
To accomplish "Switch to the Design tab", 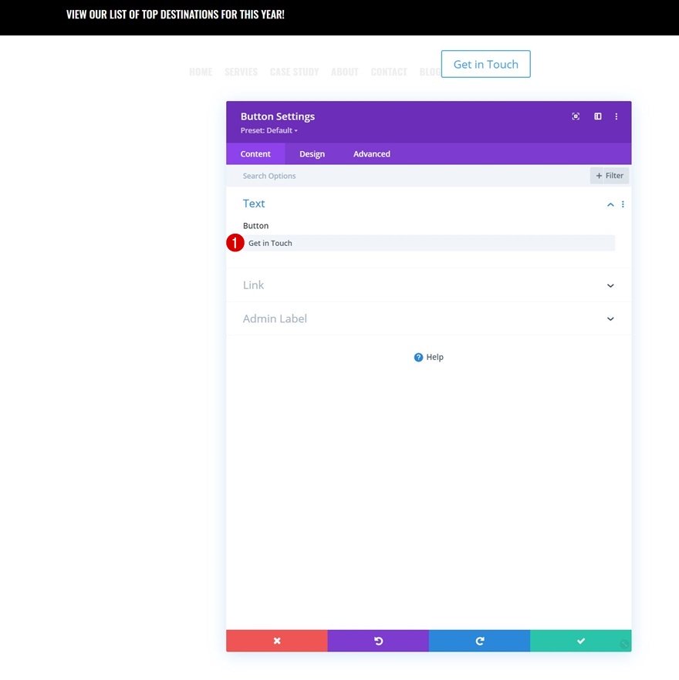I will tap(312, 154).
